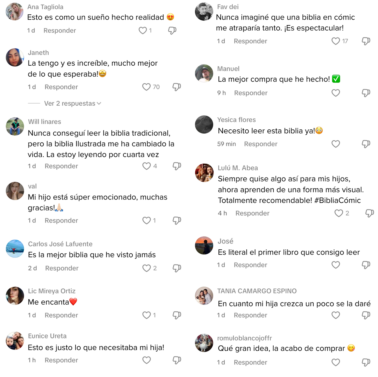The height and width of the screenshot is (377, 378).
Task: Click the thumbs-down on Lulú M. Abea's comment
Action: click(369, 213)
